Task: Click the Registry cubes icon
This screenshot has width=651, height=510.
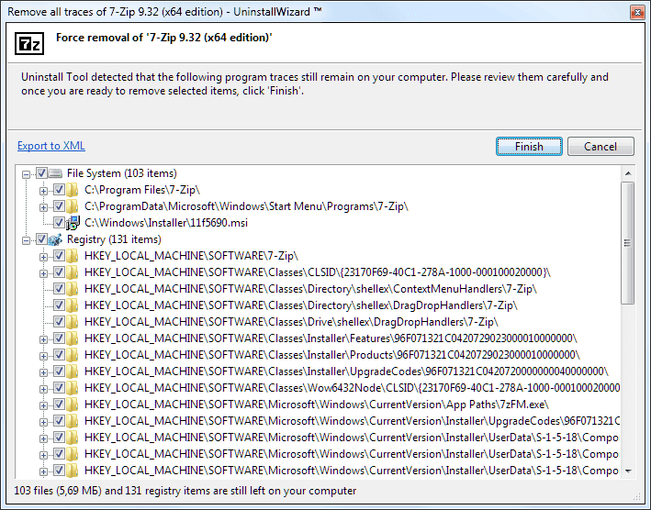Action: pos(55,239)
